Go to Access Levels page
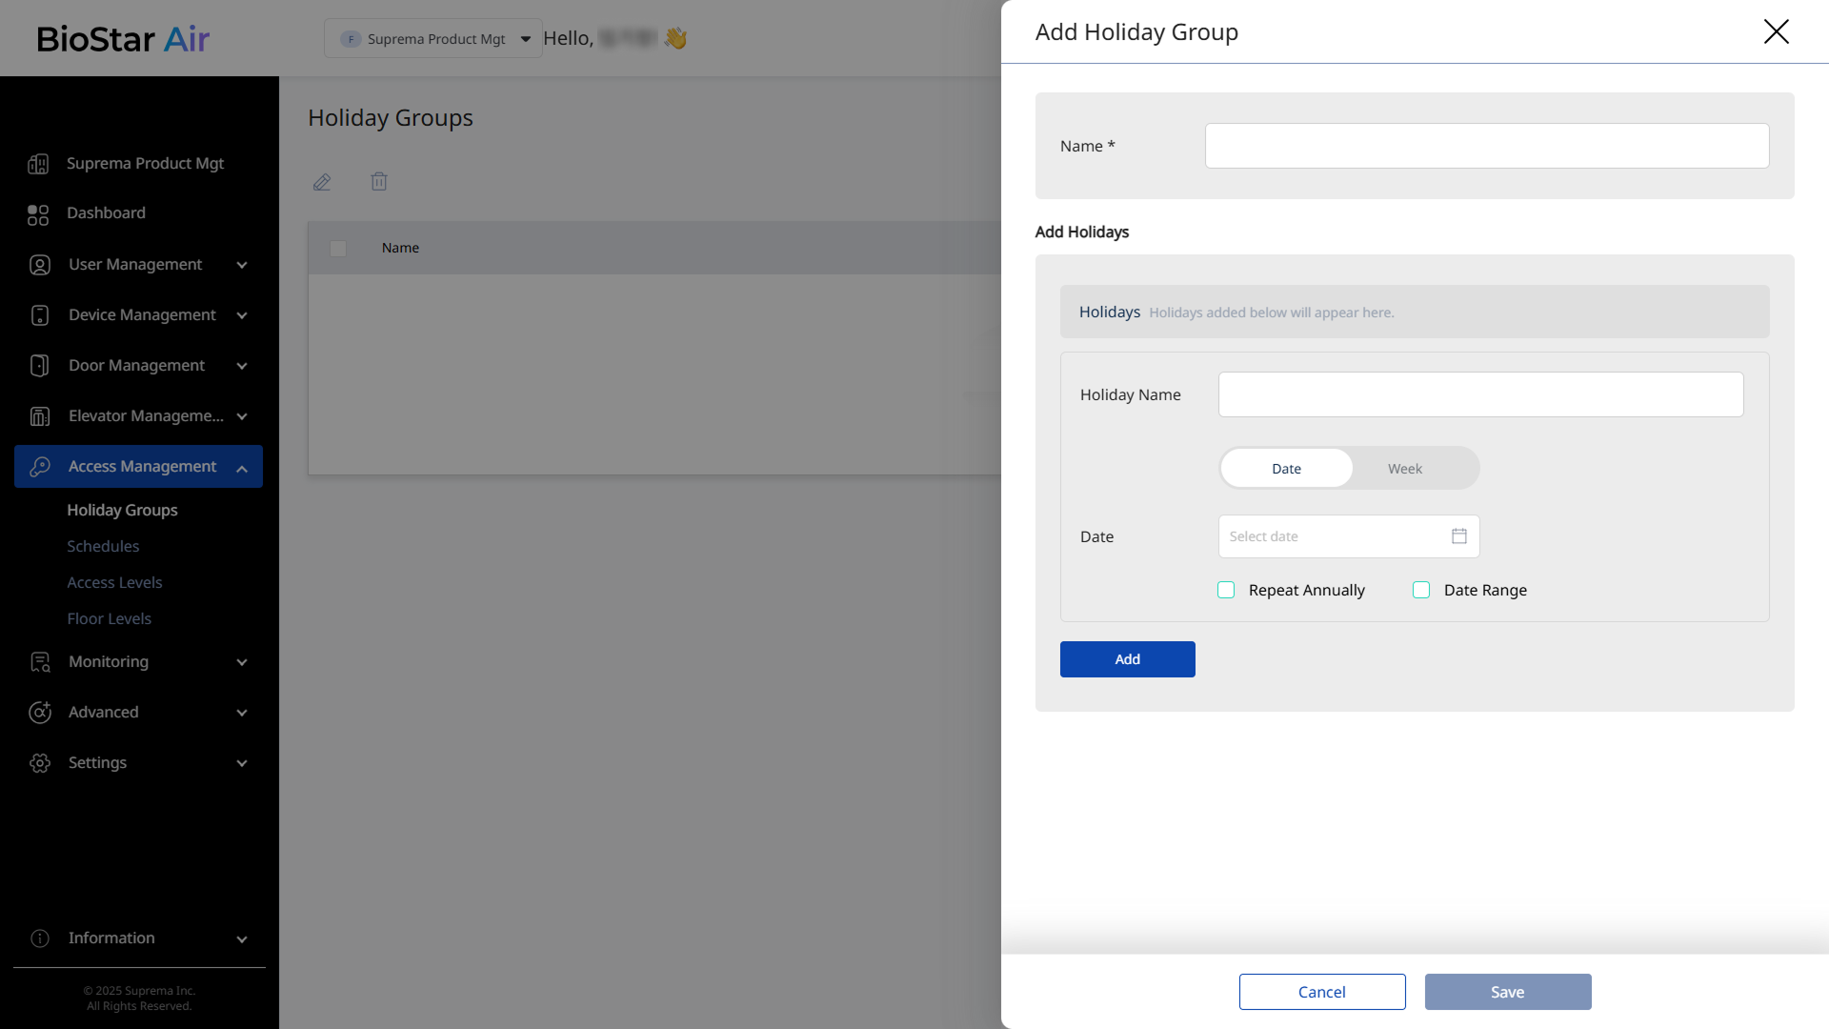This screenshot has height=1029, width=1829. tap(114, 582)
